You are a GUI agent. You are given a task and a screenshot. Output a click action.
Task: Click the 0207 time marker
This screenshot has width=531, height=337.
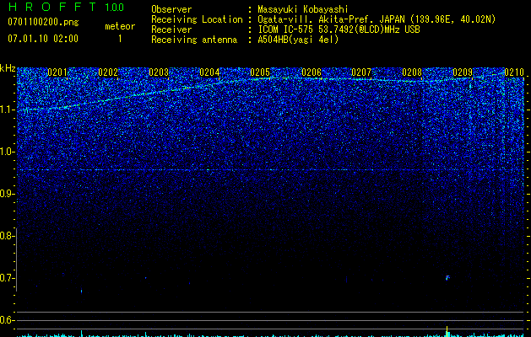click(x=361, y=72)
